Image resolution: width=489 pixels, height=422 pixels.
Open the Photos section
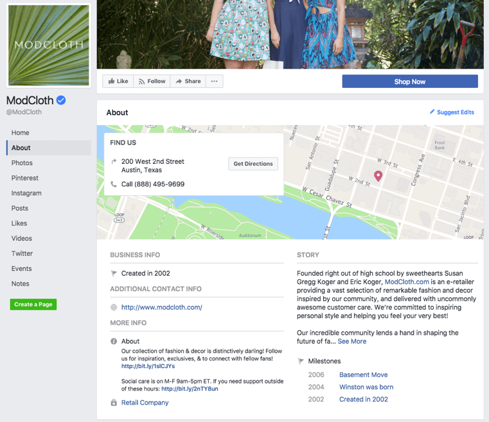point(22,163)
